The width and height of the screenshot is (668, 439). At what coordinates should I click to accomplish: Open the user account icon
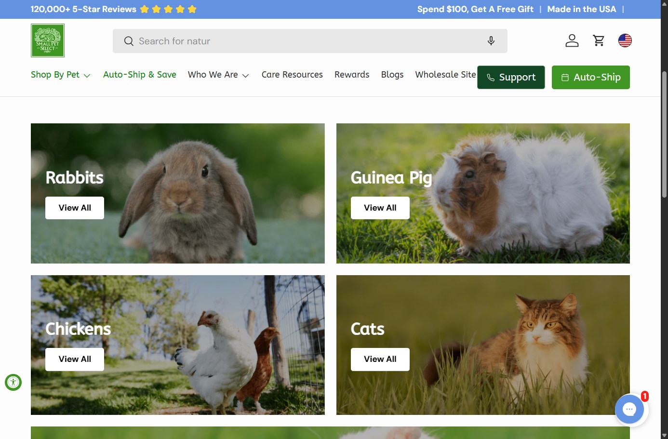(572, 40)
